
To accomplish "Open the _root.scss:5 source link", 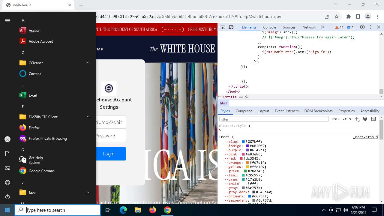I will tap(365, 137).
